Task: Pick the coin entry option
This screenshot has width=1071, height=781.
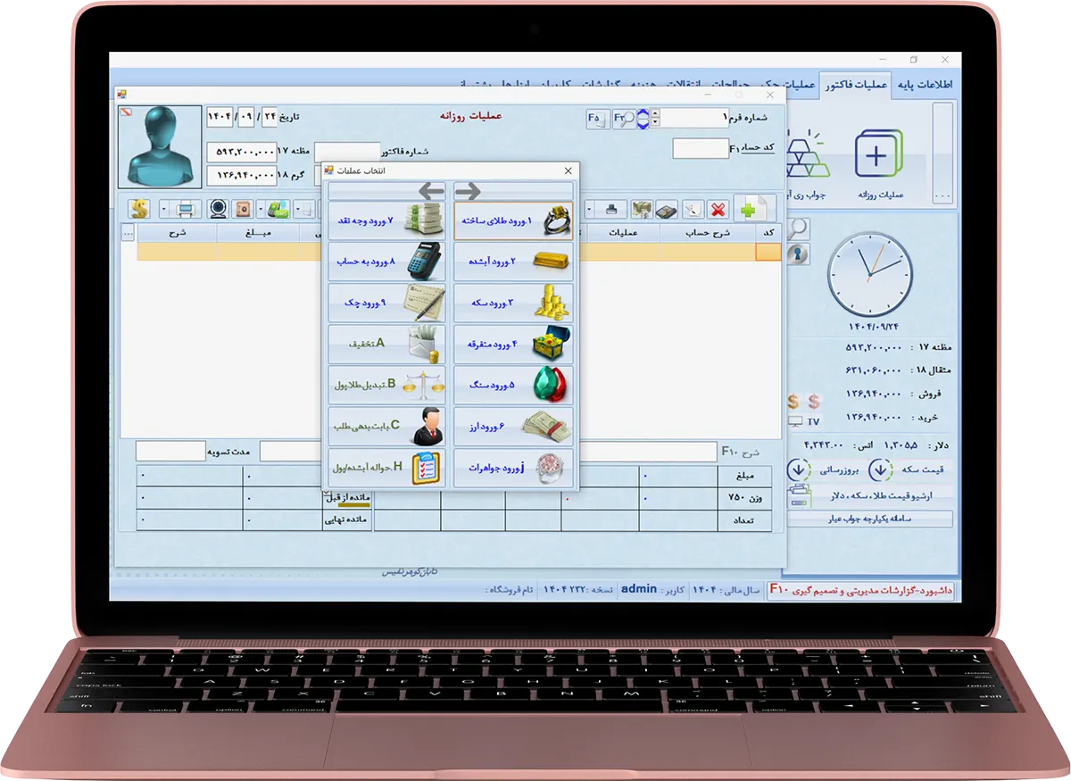Action: [513, 303]
